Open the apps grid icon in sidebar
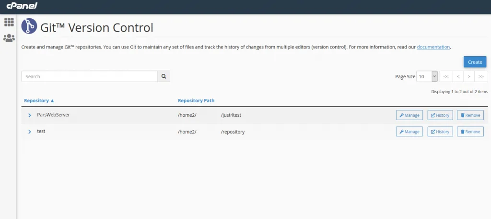 [9, 22]
